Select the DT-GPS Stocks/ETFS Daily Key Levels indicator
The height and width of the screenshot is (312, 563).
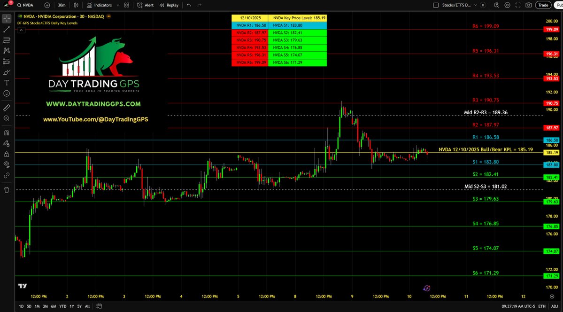click(48, 23)
